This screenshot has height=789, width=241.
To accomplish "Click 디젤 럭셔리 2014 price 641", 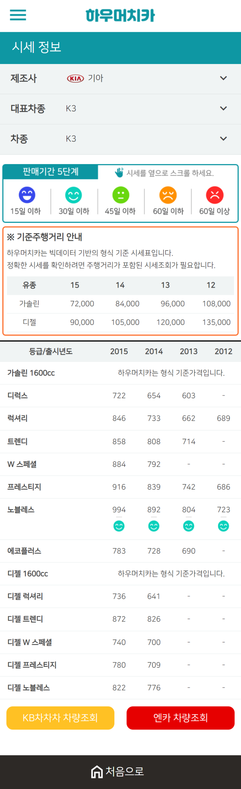I will [x=154, y=597].
